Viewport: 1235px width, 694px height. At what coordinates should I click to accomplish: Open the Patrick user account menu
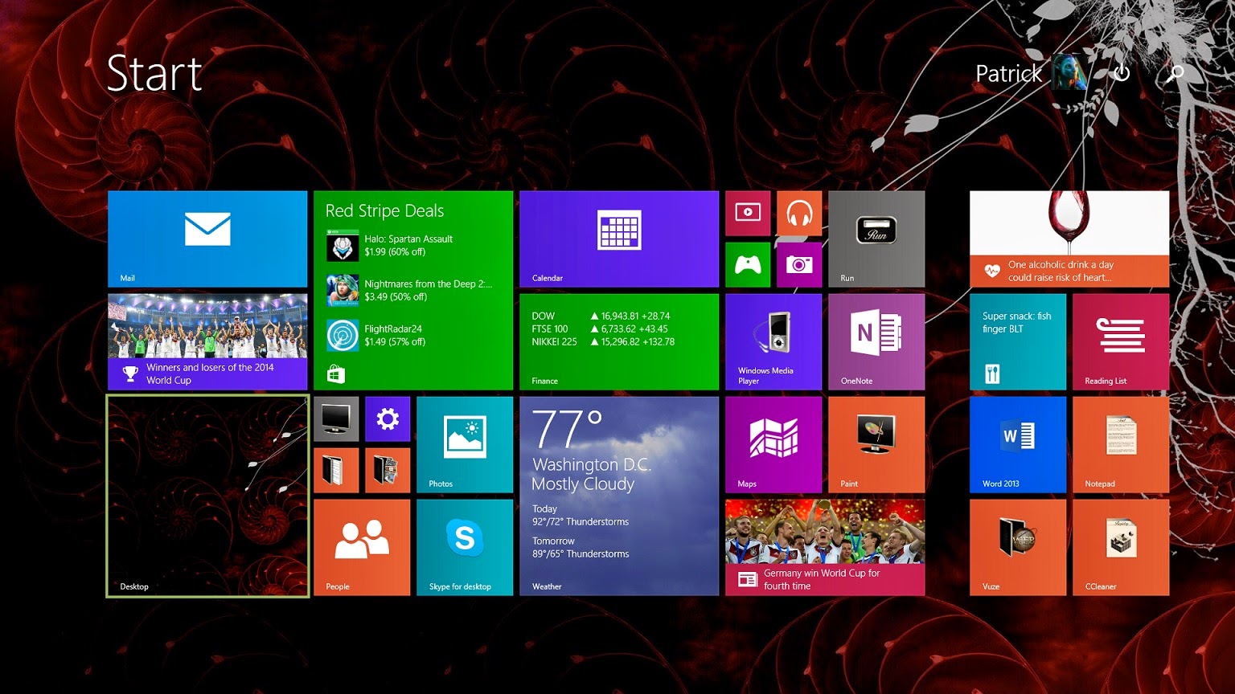pos(1032,73)
